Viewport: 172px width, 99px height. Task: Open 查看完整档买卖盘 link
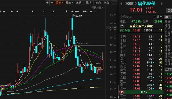(x=141, y=26)
